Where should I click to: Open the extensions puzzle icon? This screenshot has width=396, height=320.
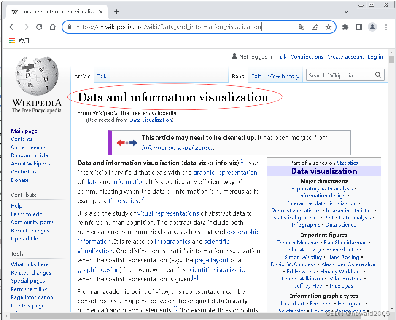click(x=345, y=27)
